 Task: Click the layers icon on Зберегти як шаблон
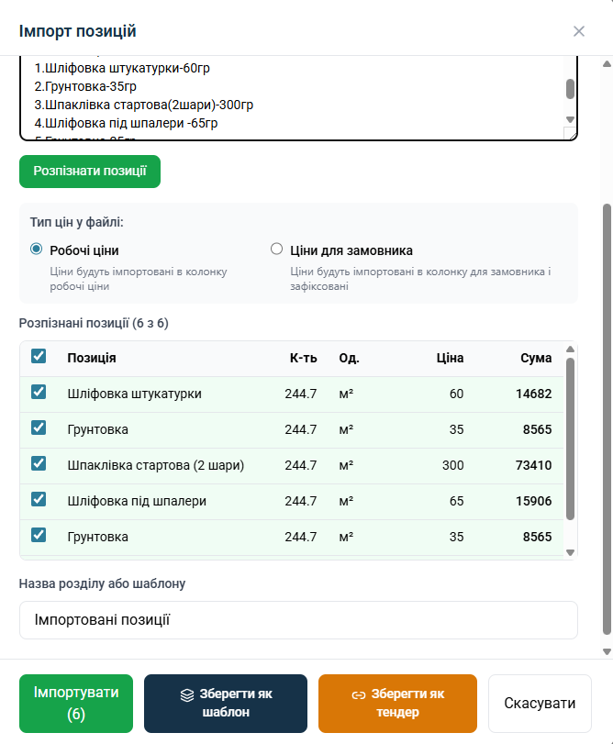tap(185, 694)
